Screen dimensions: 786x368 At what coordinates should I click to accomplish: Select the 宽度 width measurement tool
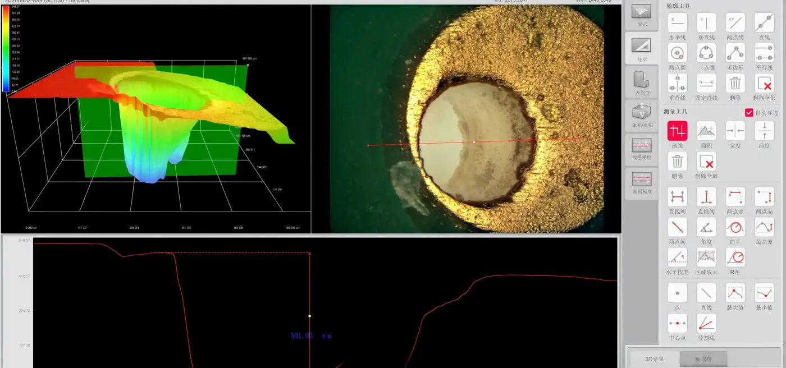coord(735,131)
